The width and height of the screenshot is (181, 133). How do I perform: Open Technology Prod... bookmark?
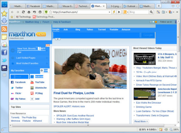(x=44, y=17)
